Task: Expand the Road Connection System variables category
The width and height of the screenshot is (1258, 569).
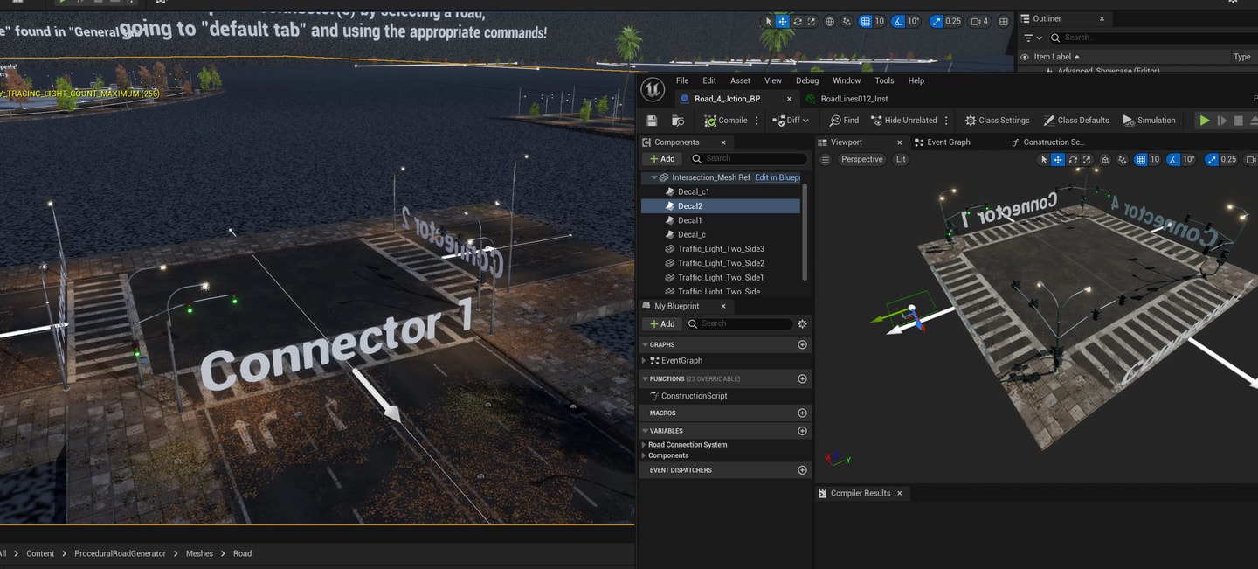Action: 644,445
